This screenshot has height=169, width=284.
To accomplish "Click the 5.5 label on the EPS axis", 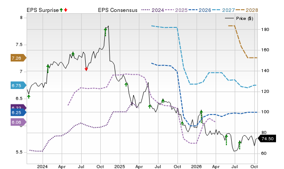I will [x=19, y=152].
